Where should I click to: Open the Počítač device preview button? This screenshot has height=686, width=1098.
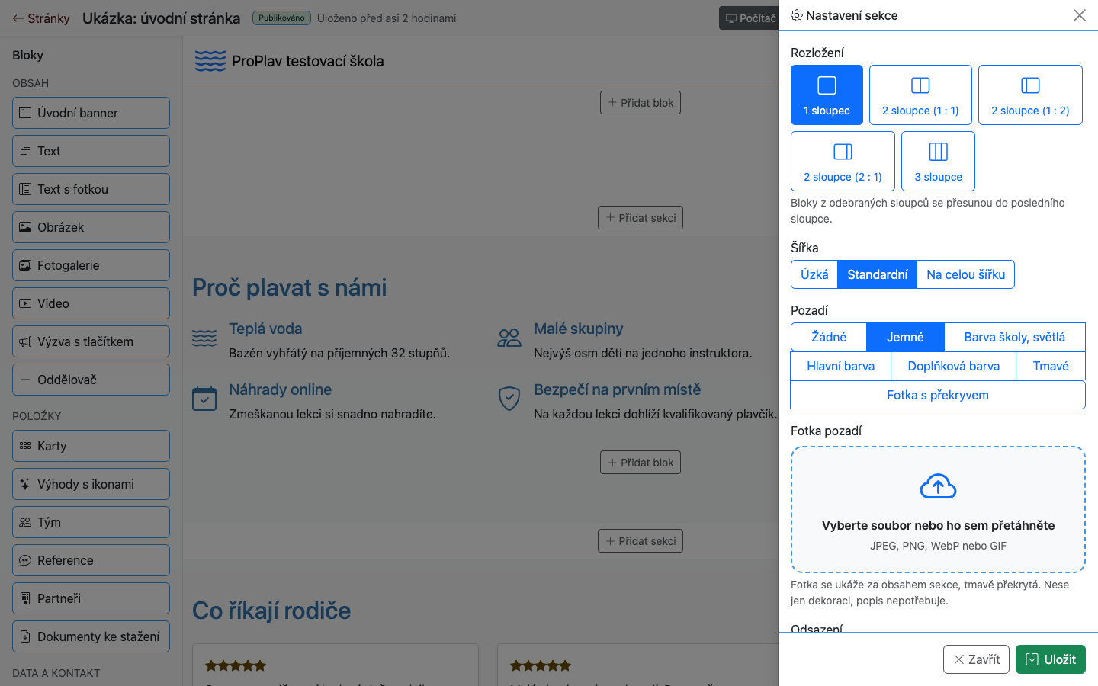tap(750, 18)
